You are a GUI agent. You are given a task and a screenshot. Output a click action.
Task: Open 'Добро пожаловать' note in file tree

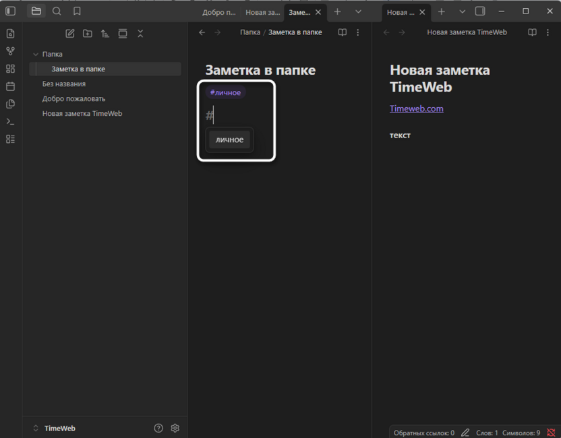point(73,98)
